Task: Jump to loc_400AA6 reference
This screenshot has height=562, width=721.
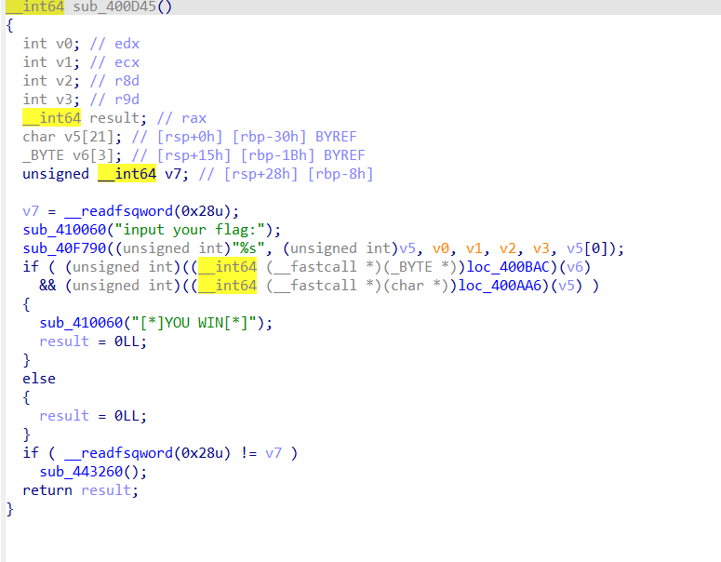Action: 500,286
